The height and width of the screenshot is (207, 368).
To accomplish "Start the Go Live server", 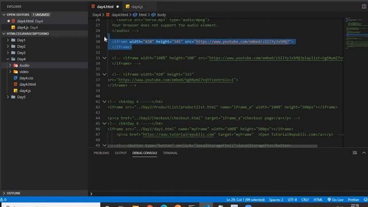I will click(335, 200).
